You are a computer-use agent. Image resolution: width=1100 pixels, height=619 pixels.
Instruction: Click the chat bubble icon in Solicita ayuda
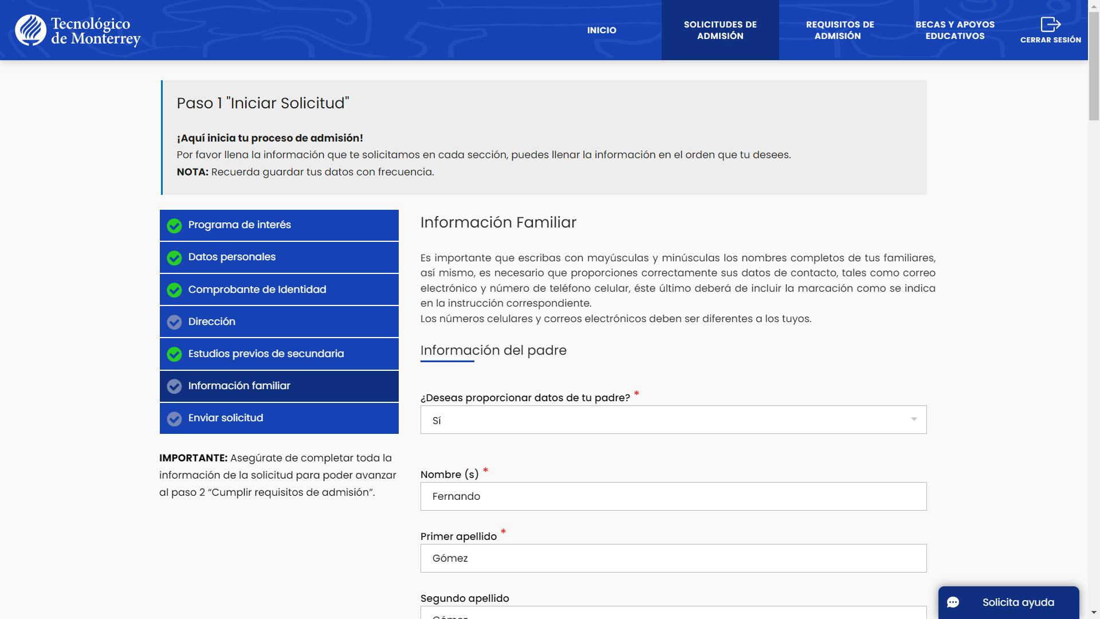[x=953, y=602]
